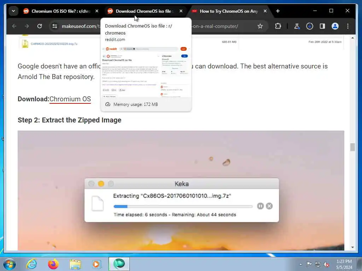This screenshot has width=362, height=271.
Task: Open the Chrome three-dot menu
Action: coord(348,26)
